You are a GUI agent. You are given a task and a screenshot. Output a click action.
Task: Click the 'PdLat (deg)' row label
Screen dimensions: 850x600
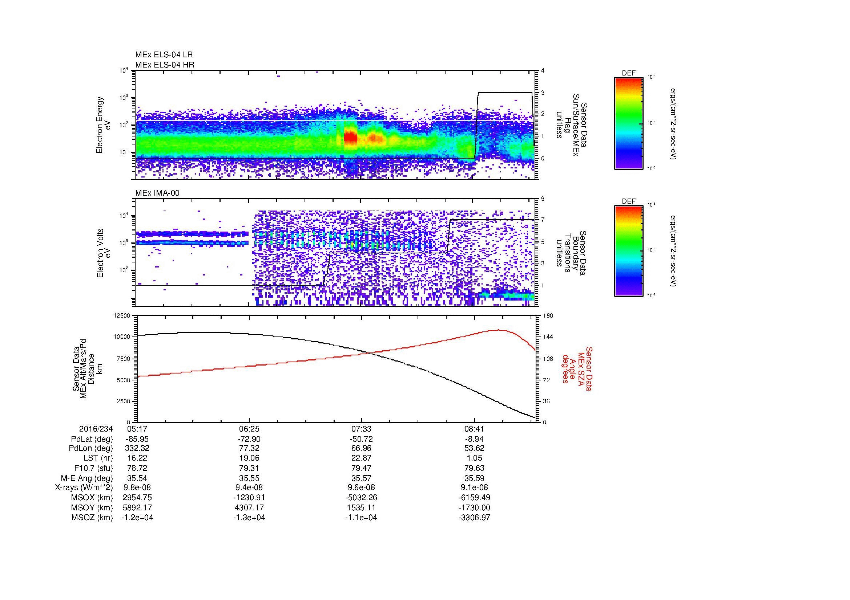point(92,439)
